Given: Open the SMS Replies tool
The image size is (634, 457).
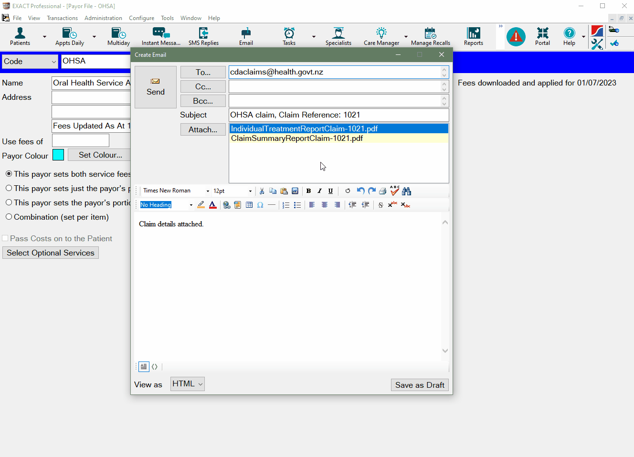Looking at the screenshot, I should coord(203,36).
